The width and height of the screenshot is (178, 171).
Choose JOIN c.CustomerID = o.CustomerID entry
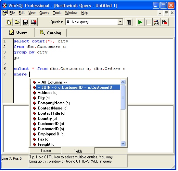[75, 87]
